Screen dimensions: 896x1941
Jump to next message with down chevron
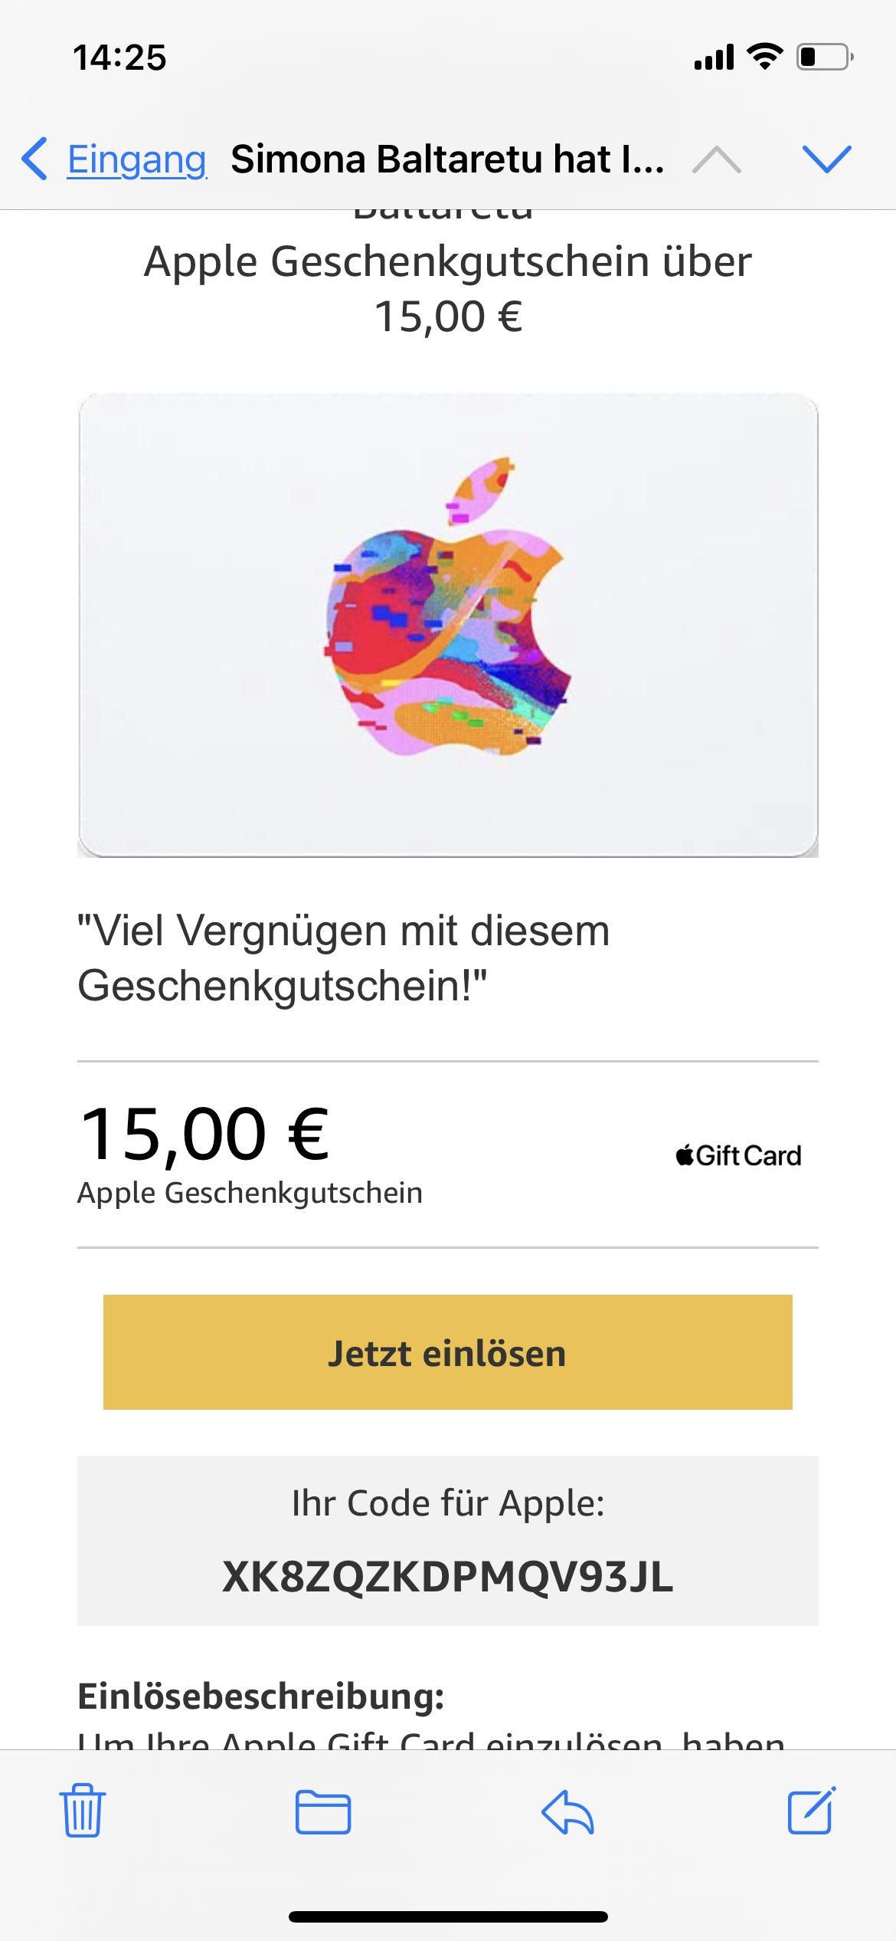tap(827, 159)
